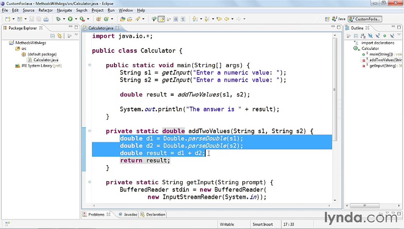Screen dimensions: 404x229
Task: Select the CustomForJa... perspective button
Action: (x=365, y=19)
